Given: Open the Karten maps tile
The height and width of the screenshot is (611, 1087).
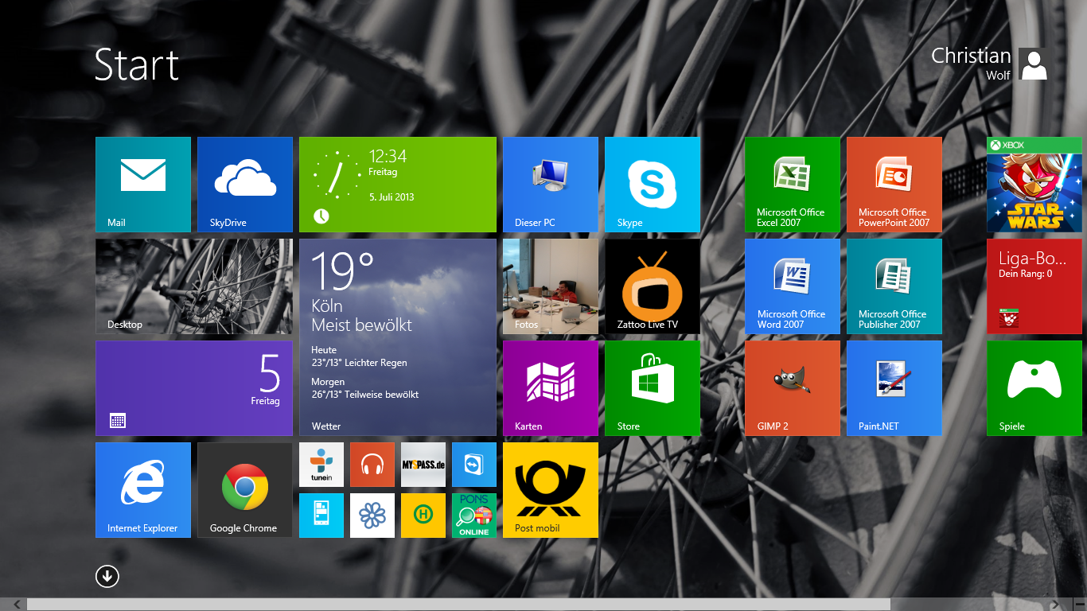Looking at the screenshot, I should pyautogui.click(x=551, y=388).
